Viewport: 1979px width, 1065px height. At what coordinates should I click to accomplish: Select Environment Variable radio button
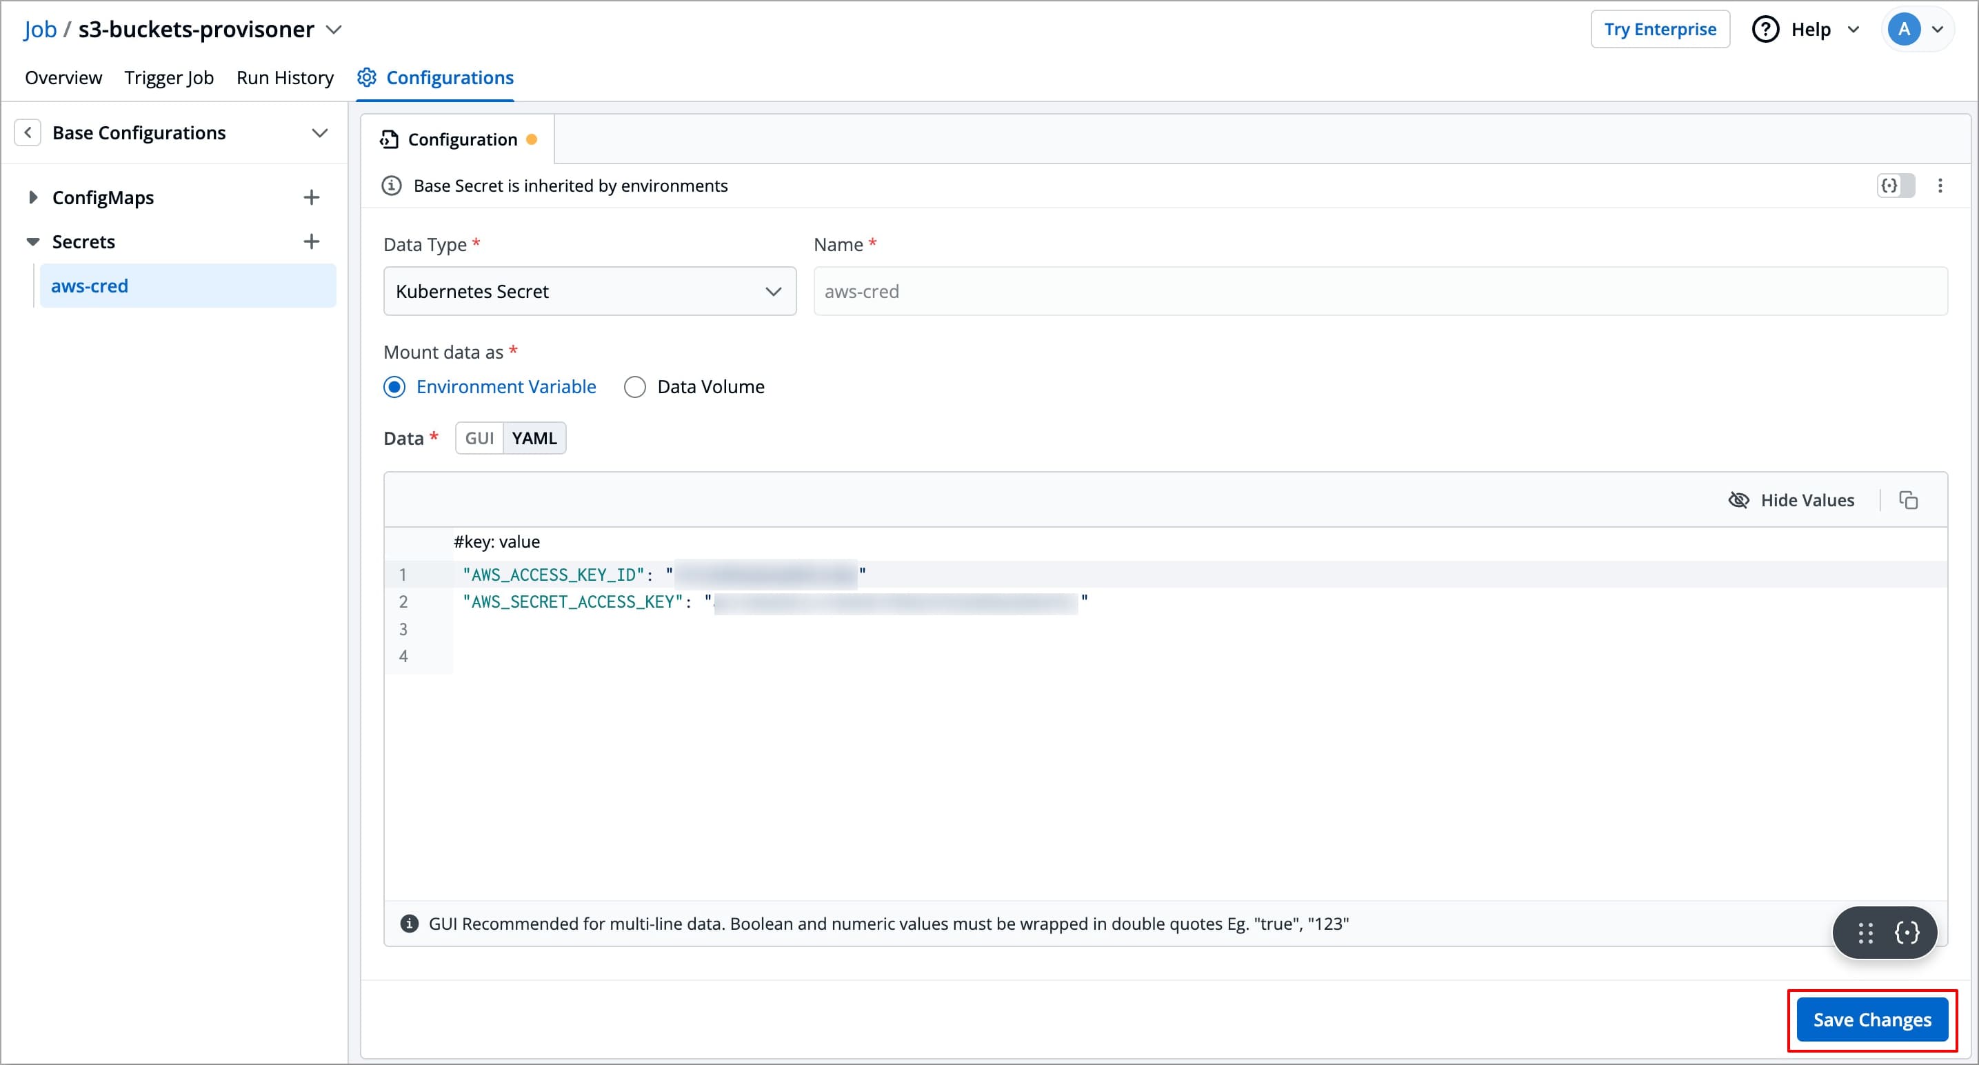click(394, 386)
